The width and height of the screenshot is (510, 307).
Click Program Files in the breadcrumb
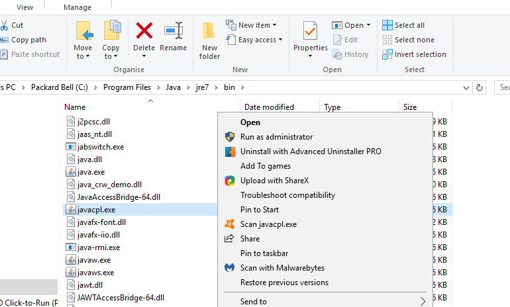click(x=127, y=87)
